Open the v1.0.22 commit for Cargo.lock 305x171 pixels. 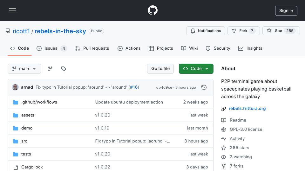pyautogui.click(x=103, y=167)
